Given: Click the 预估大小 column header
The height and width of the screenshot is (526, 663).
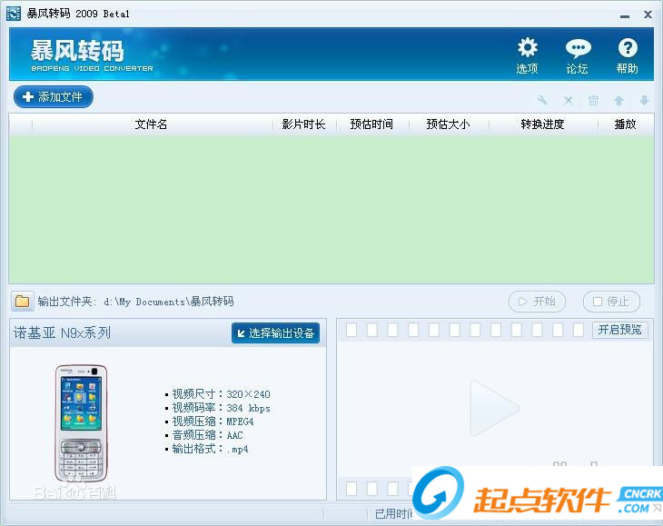Looking at the screenshot, I should pos(448,124).
